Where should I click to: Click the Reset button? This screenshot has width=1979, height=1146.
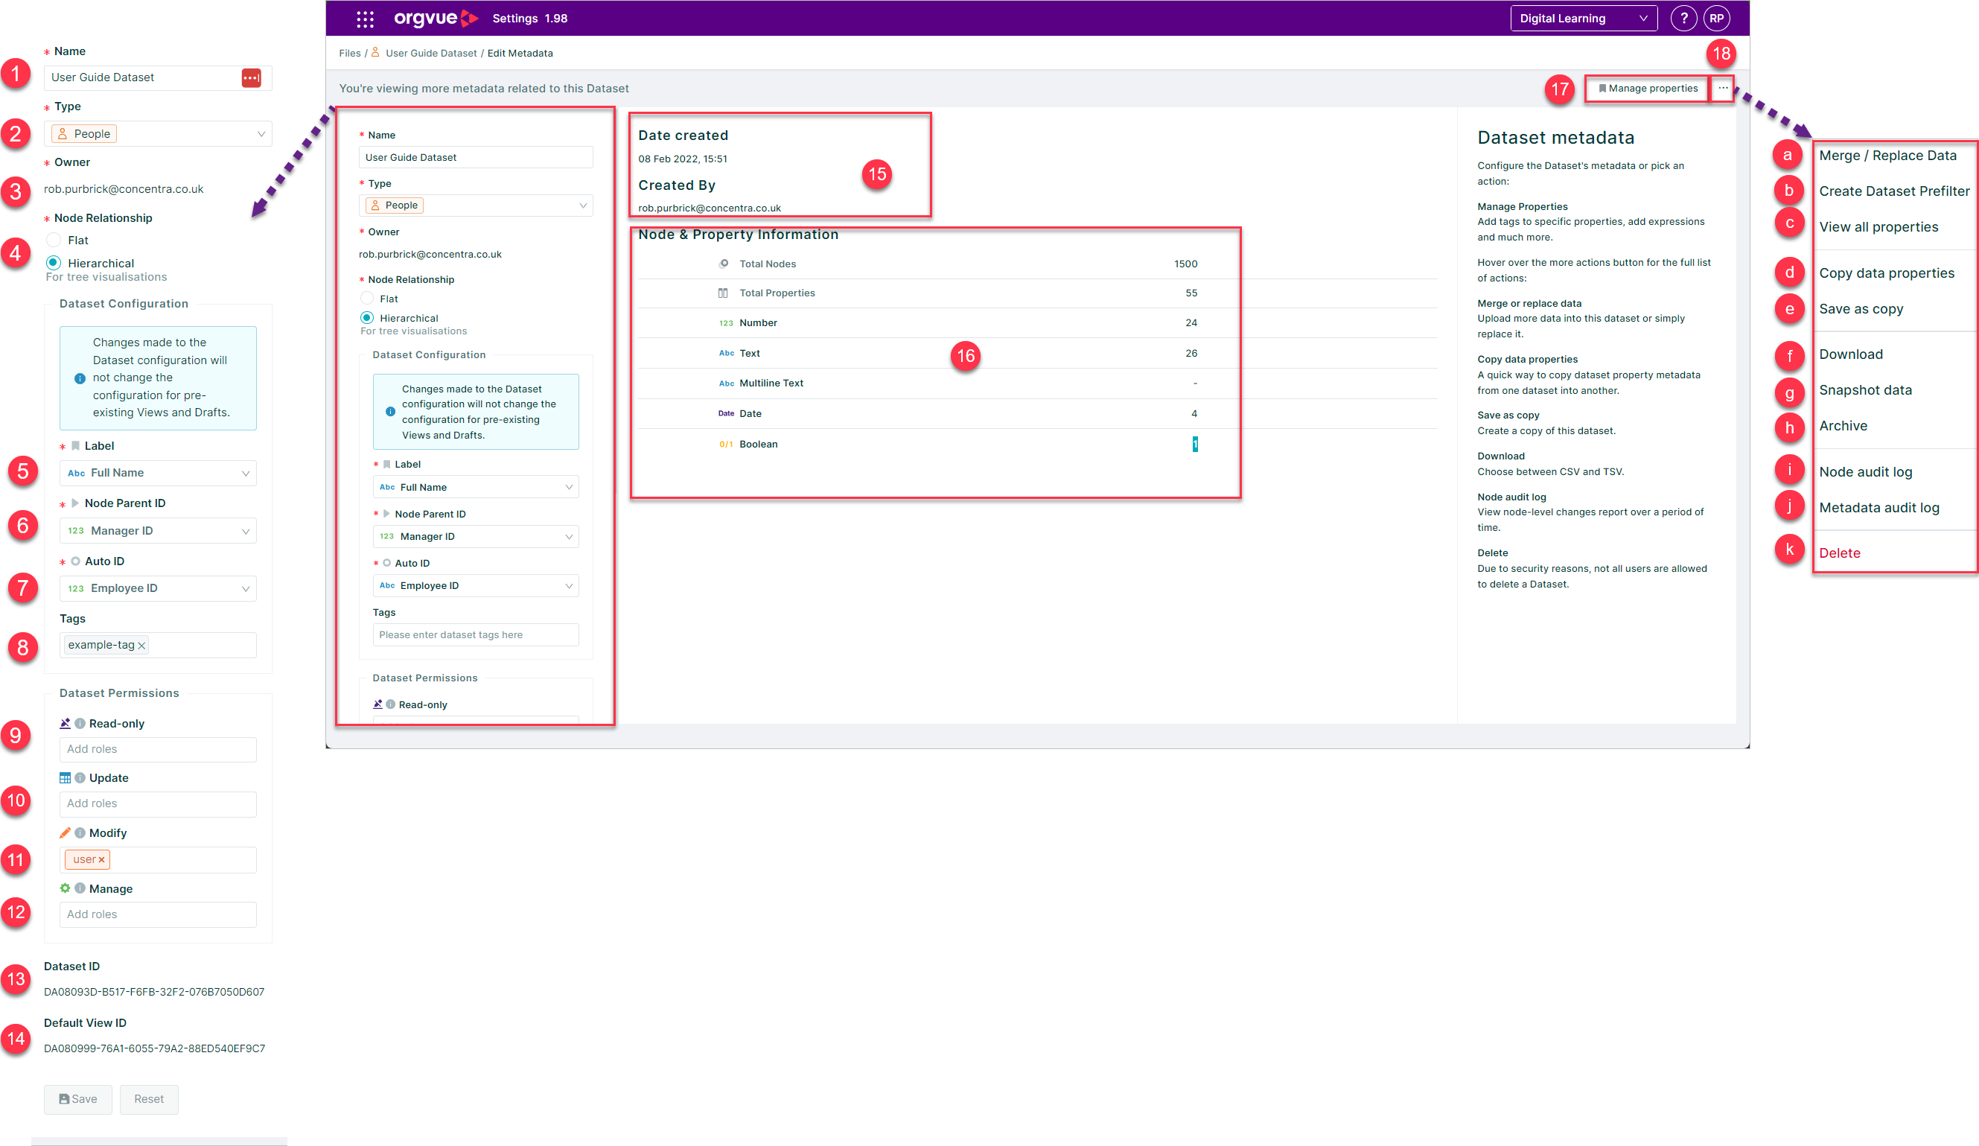[x=148, y=1100]
